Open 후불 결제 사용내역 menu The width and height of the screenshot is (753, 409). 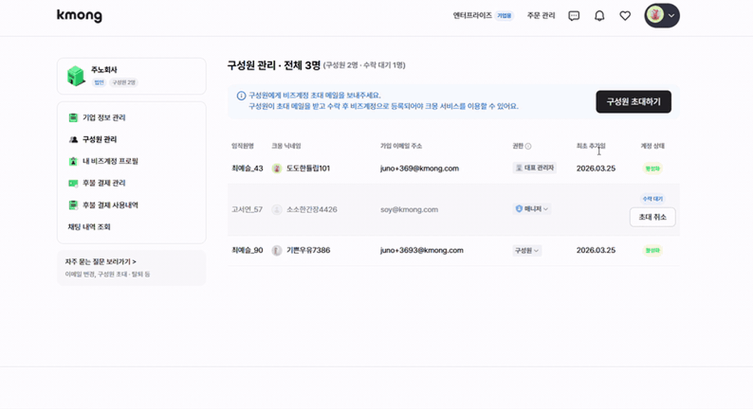click(x=110, y=205)
